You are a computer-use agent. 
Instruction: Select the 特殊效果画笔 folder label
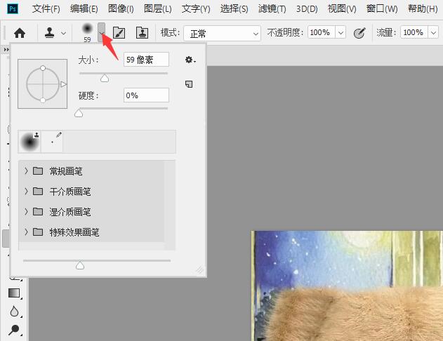(74, 232)
